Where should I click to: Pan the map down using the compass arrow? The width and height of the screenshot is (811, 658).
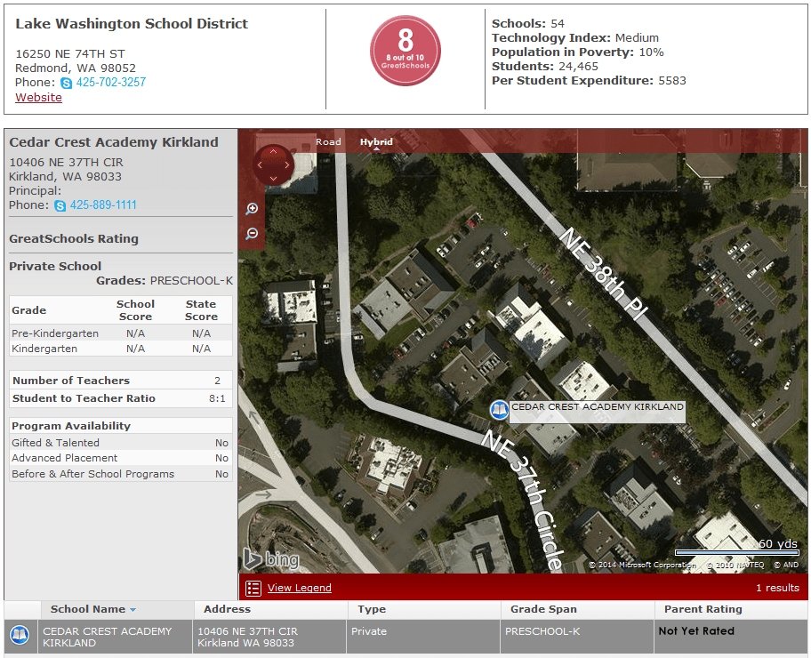(273, 178)
